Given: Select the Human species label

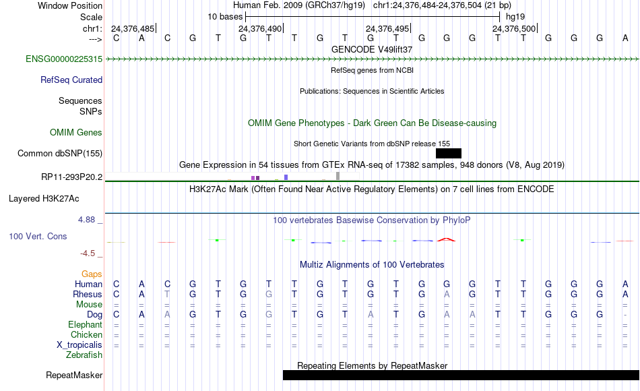Looking at the screenshot, I should coord(88,284).
